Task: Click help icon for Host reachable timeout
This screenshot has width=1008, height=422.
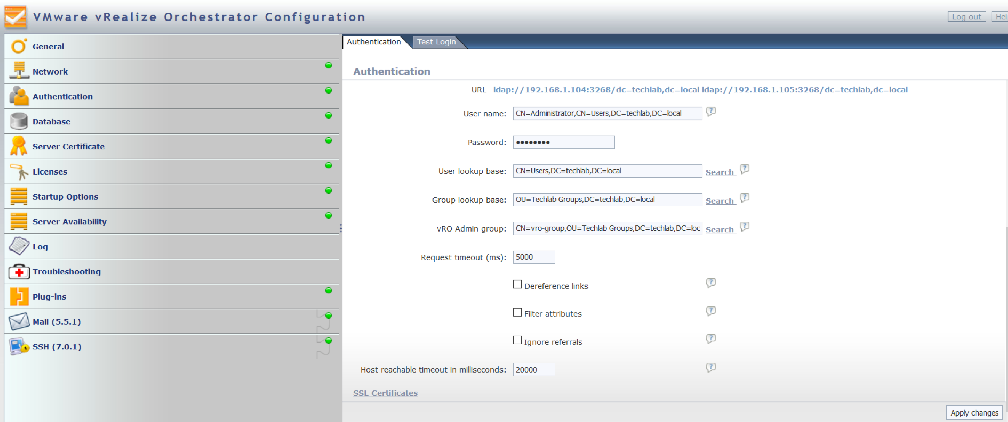Action: coord(711,367)
